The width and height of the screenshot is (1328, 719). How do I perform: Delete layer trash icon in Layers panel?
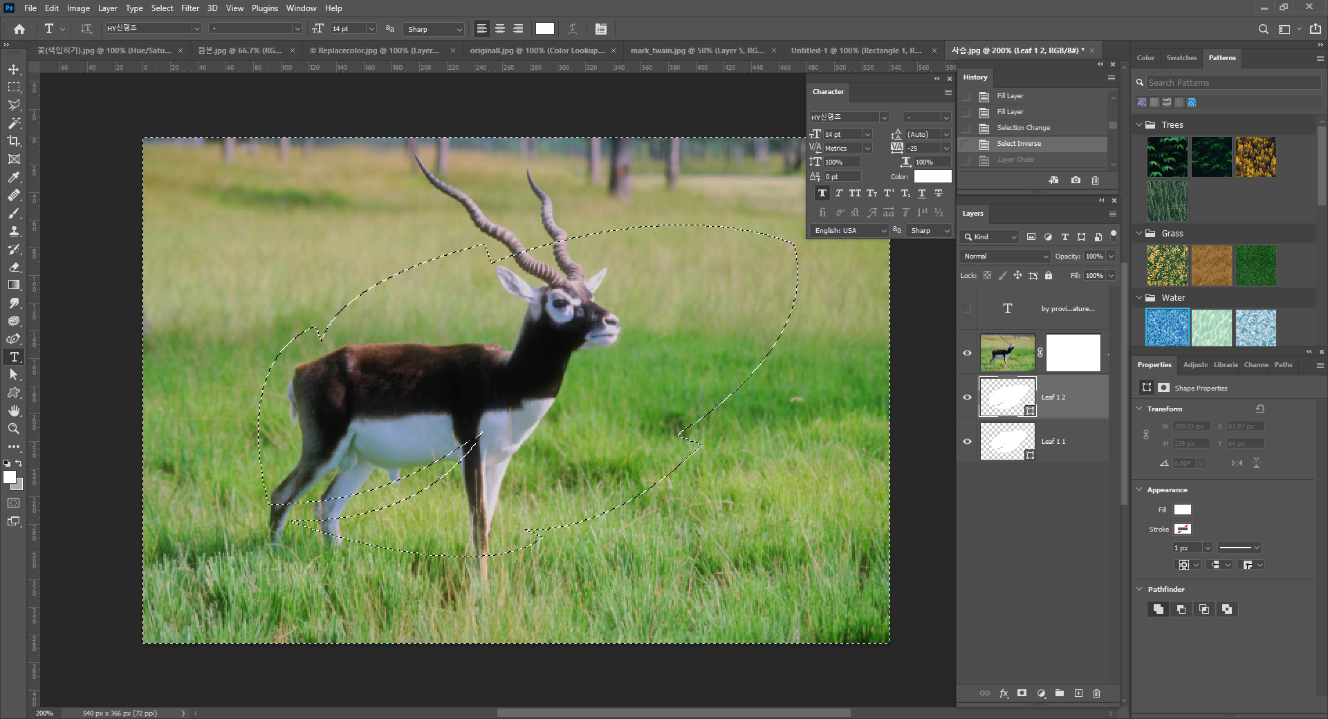click(x=1096, y=693)
